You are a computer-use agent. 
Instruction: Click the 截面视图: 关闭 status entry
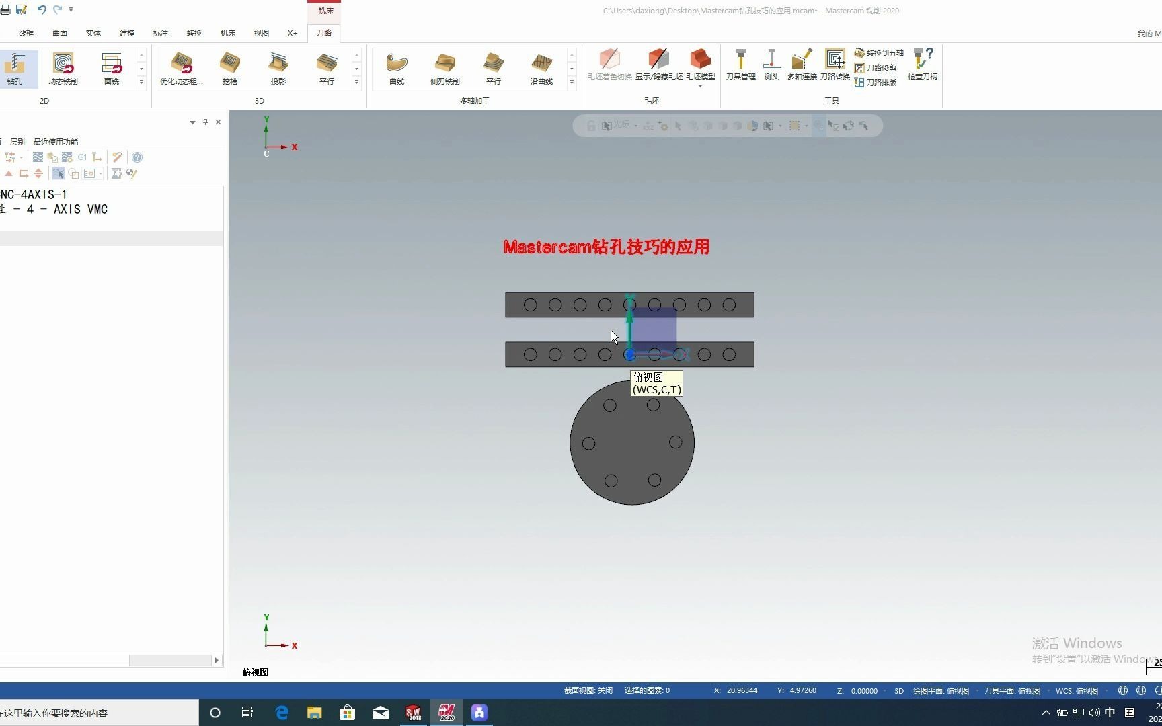point(588,690)
